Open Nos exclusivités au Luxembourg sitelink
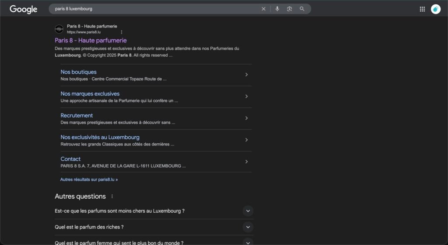 click(x=100, y=137)
